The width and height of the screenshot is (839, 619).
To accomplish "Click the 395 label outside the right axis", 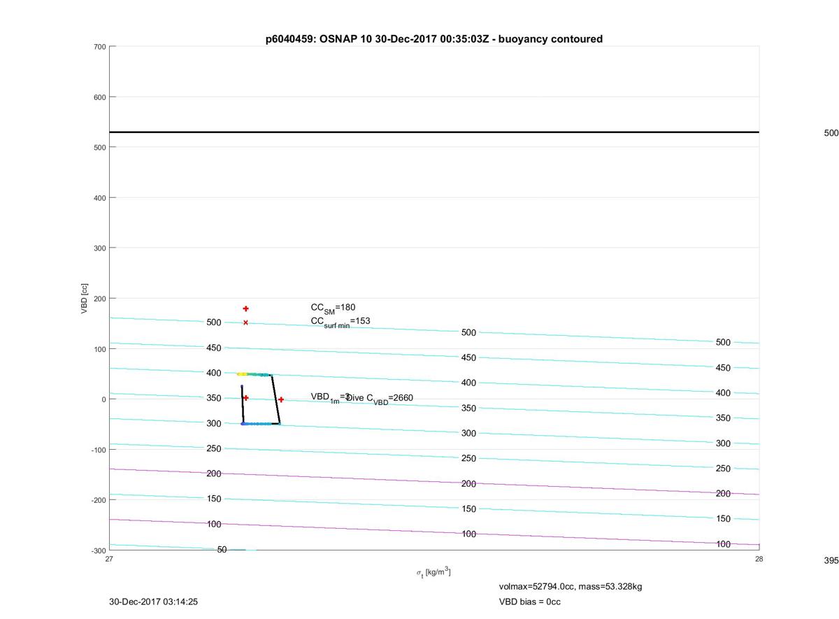I will pyautogui.click(x=831, y=561).
